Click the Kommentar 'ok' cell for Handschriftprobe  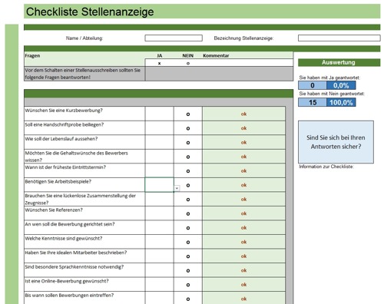click(x=243, y=128)
